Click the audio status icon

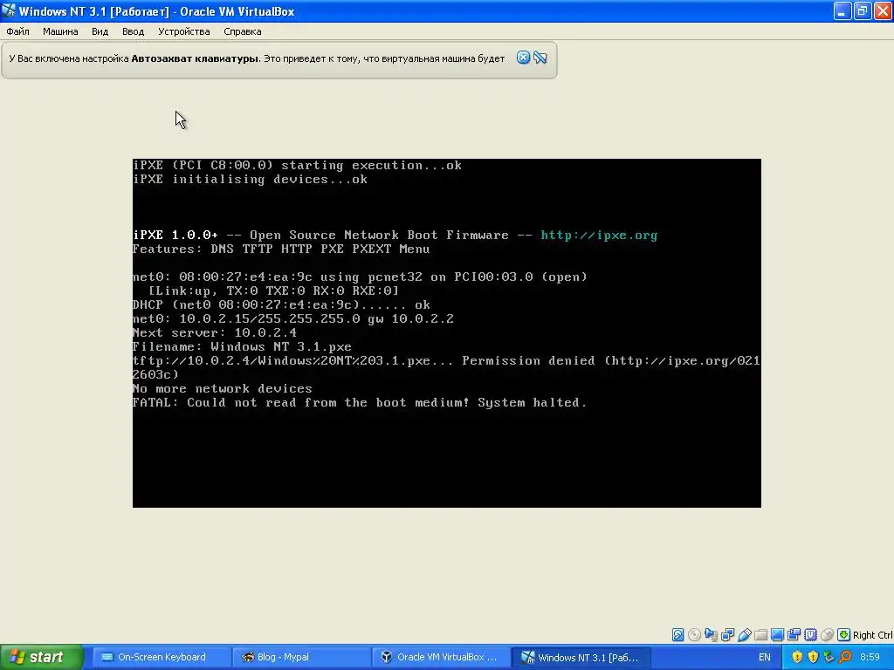point(711,635)
